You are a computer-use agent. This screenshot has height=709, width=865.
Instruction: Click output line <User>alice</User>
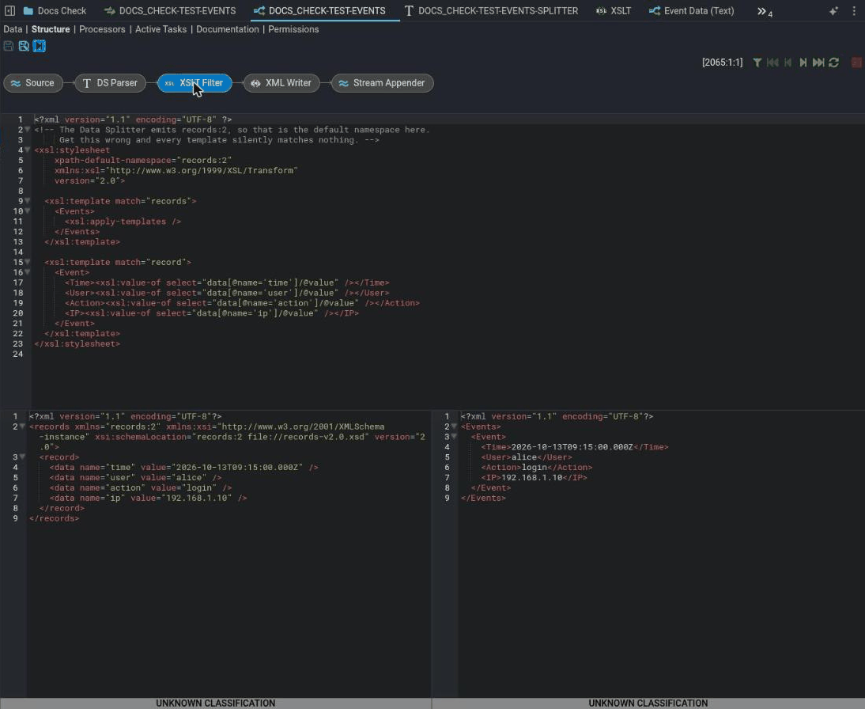(x=527, y=457)
